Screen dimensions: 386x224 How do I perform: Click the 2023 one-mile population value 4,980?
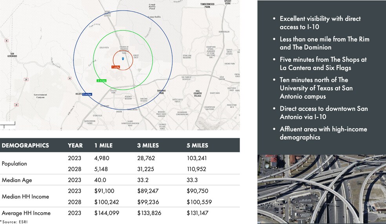102,158
